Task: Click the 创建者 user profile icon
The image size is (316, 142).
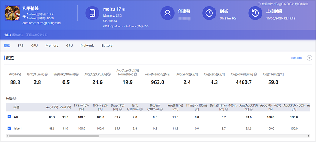Action: (x=168, y=13)
